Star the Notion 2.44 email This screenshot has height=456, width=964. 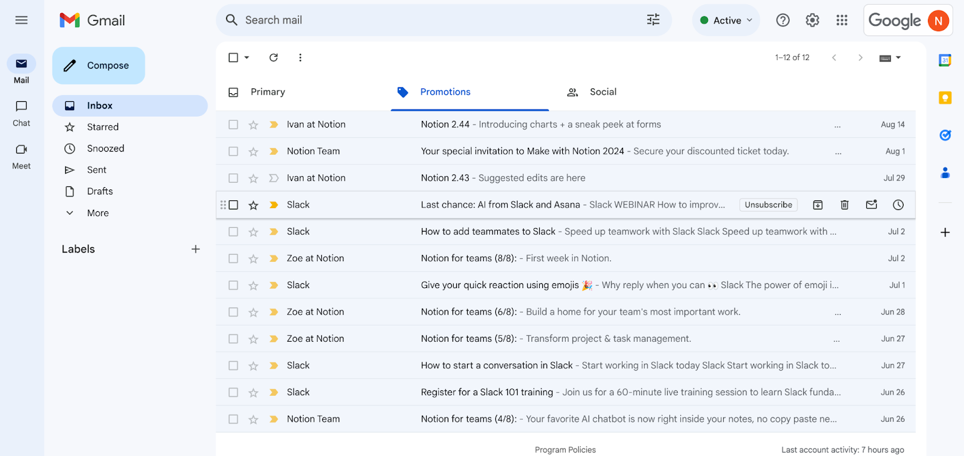click(254, 125)
